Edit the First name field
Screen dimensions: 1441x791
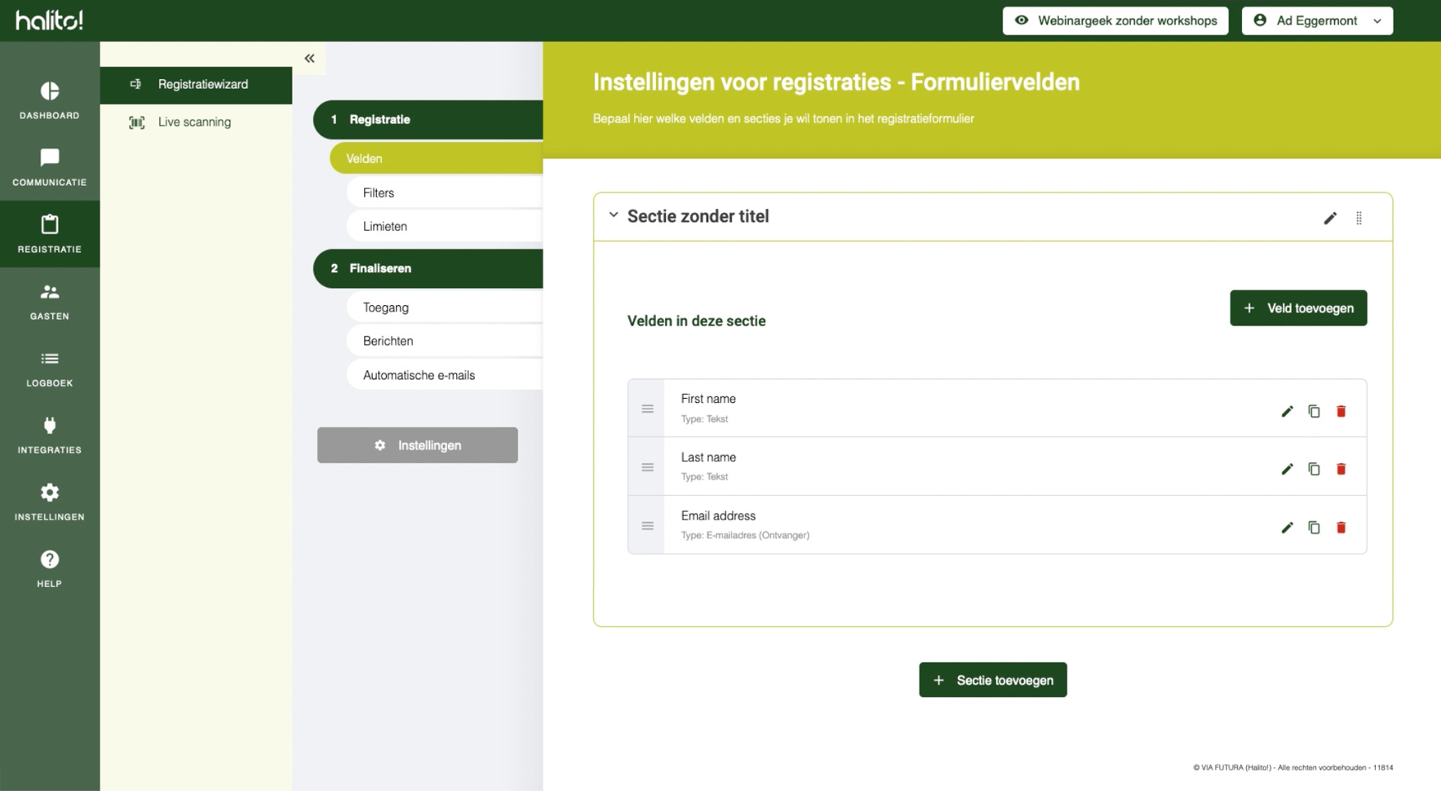point(1287,411)
